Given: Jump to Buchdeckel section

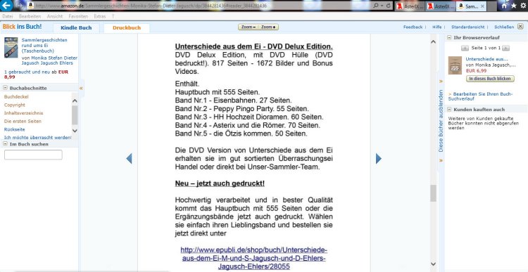Looking at the screenshot, I should pyautogui.click(x=16, y=97).
